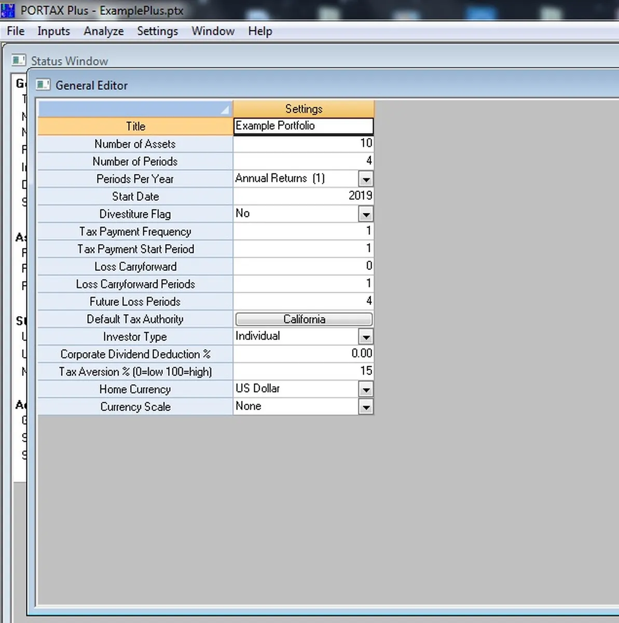Click the Number of Periods row label
The height and width of the screenshot is (623, 619).
tap(135, 161)
